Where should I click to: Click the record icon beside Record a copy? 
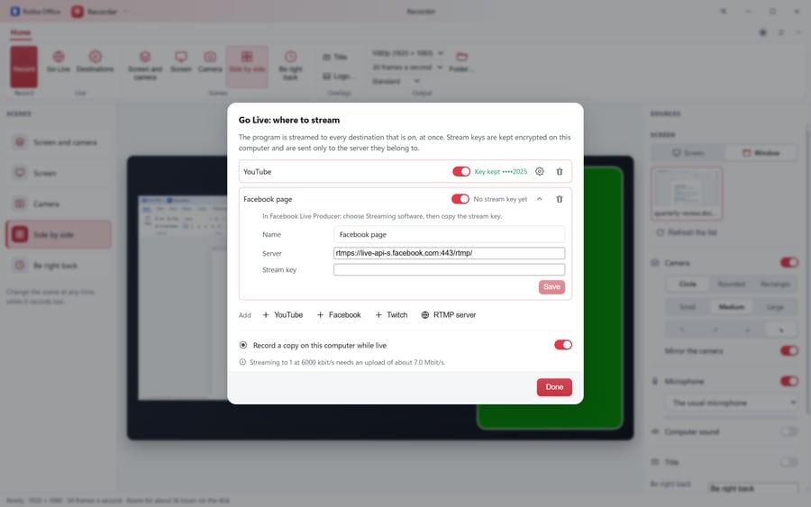pos(243,345)
